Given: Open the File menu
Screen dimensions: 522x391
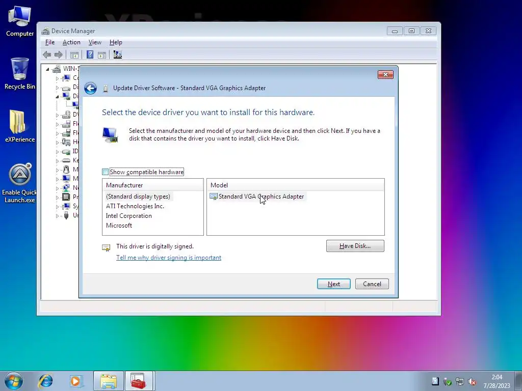Looking at the screenshot, I should pyautogui.click(x=50, y=42).
